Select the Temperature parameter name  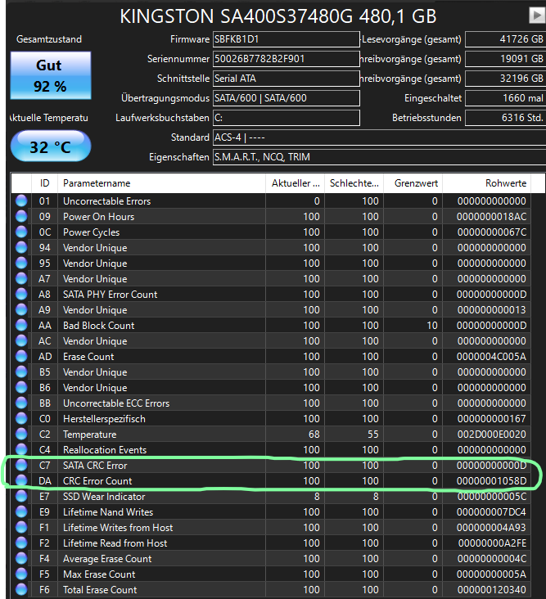coord(90,435)
